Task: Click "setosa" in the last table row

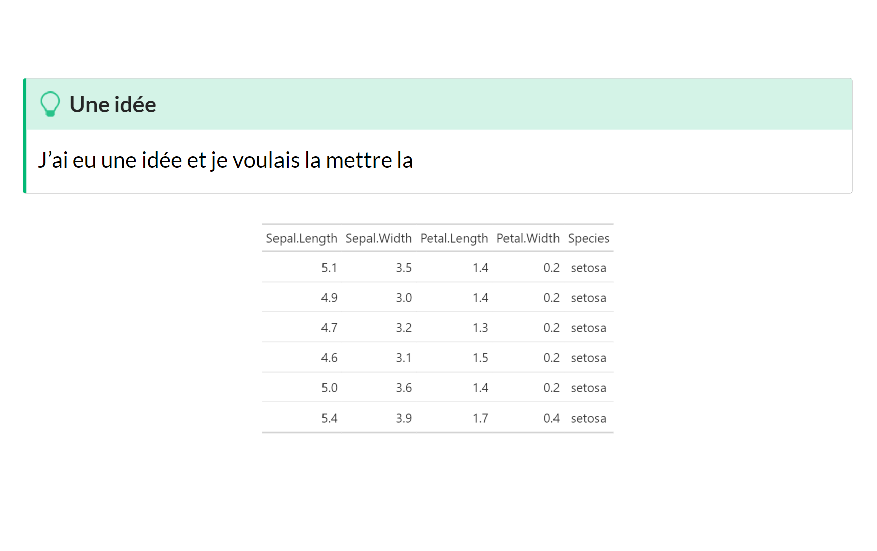Action: coord(588,418)
